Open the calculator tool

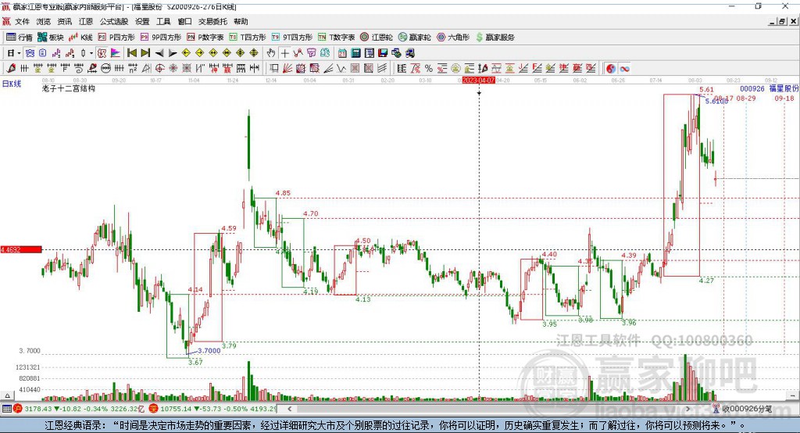click(x=356, y=53)
